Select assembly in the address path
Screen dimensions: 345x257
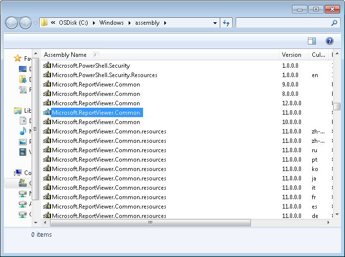[x=147, y=23]
